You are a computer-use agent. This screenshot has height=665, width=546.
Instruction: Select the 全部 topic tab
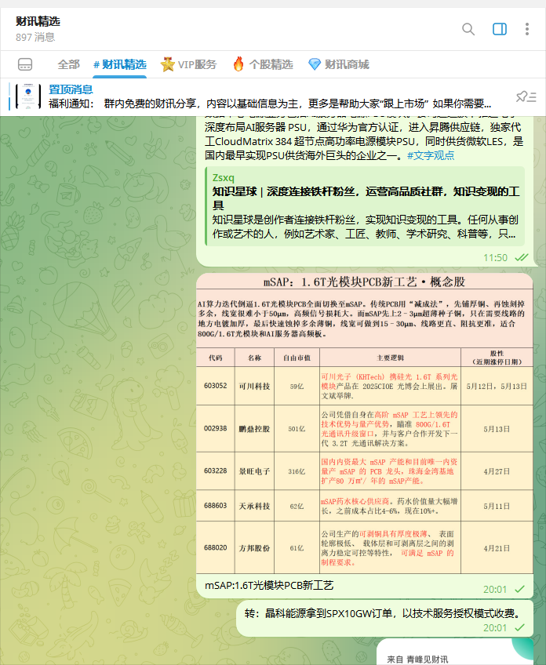tap(68, 64)
